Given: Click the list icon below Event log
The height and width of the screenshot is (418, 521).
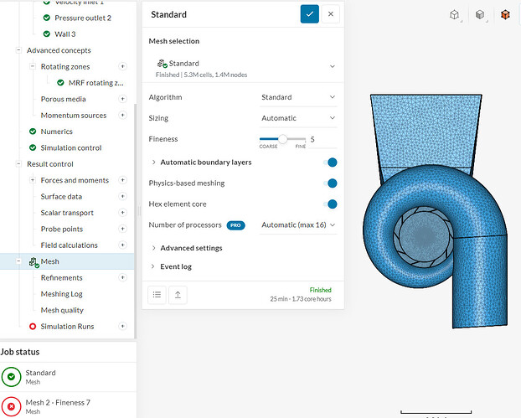Looking at the screenshot, I should click(x=157, y=294).
